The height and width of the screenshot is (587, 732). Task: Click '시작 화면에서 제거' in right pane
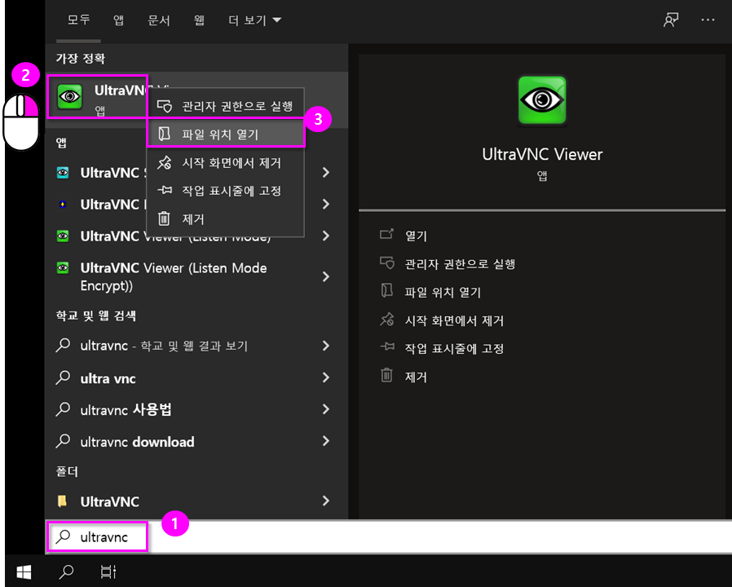click(454, 320)
